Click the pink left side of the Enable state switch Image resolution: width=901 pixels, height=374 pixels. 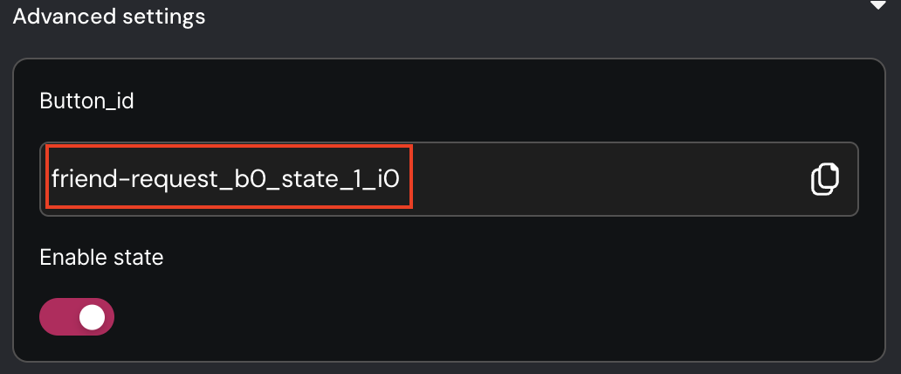[x=58, y=317]
